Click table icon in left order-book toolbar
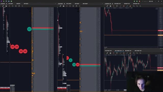This screenshot has height=92, width=163. click(x=16, y=6)
